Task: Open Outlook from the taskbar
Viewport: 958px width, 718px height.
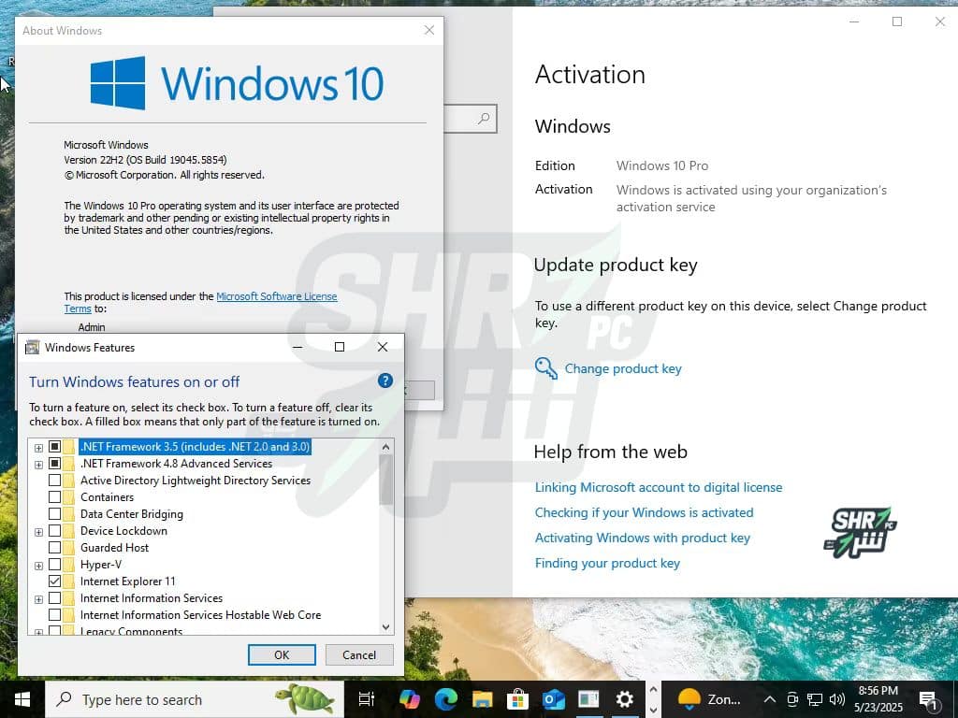Action: (x=554, y=699)
